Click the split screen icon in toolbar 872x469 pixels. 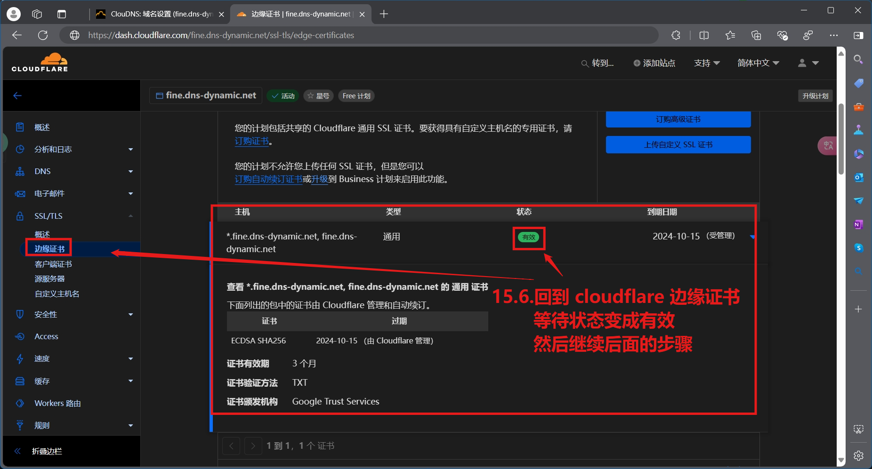704,35
